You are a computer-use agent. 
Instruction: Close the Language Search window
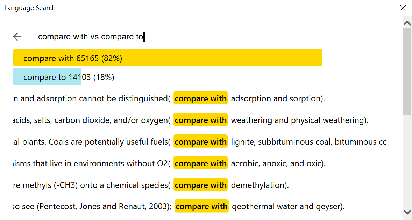[x=403, y=8]
